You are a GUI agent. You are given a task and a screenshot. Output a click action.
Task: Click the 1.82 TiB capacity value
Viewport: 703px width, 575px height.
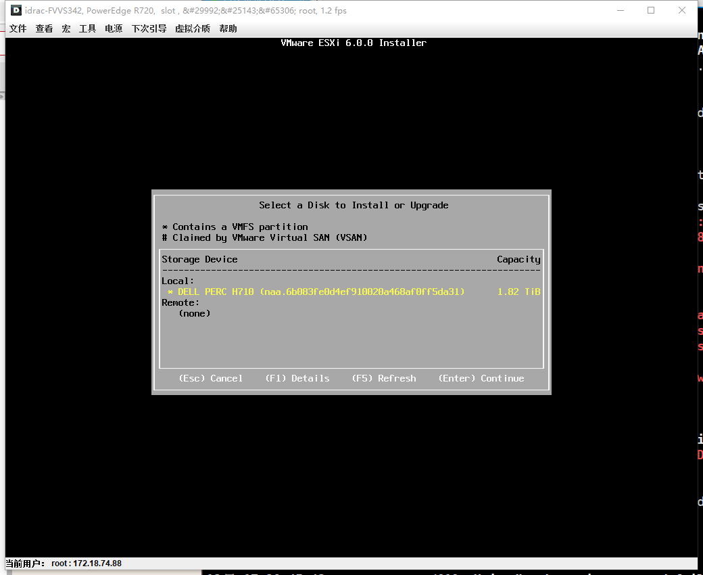(518, 292)
